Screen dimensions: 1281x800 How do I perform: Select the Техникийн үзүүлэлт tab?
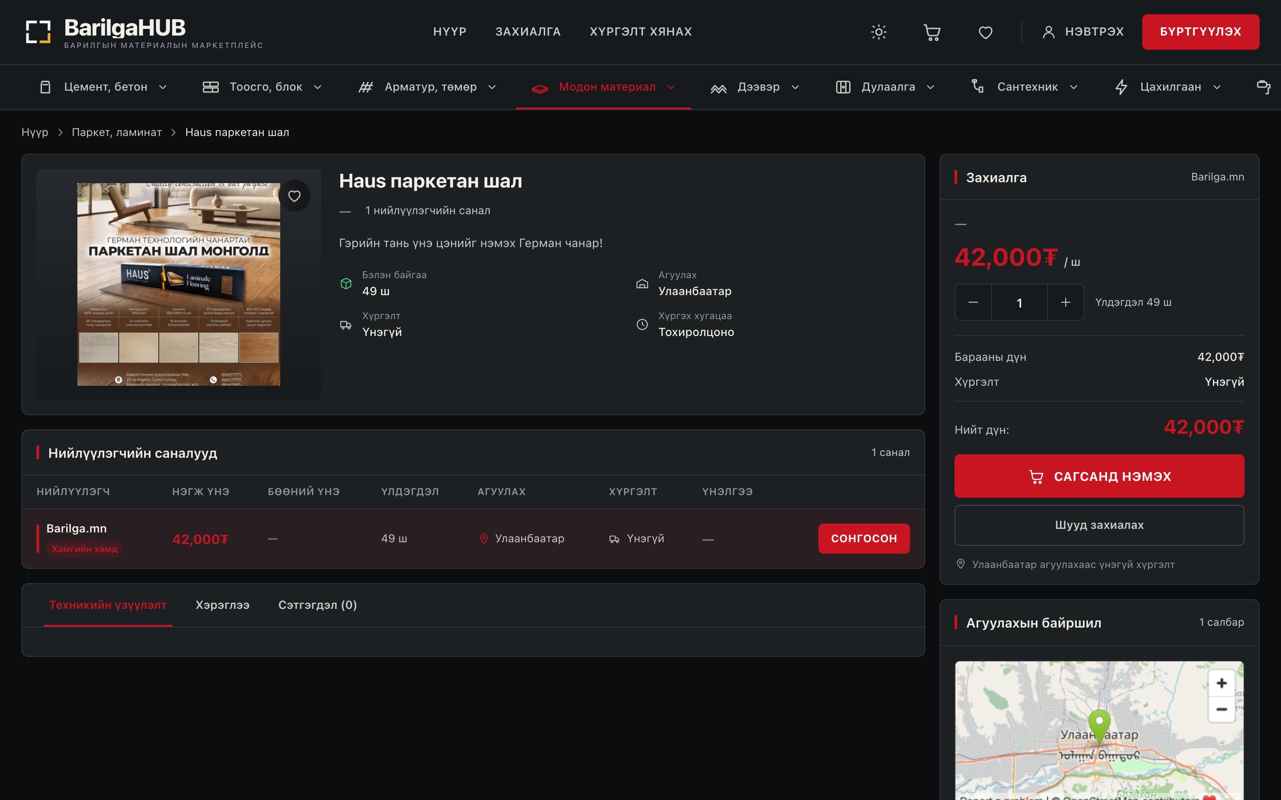click(x=108, y=605)
